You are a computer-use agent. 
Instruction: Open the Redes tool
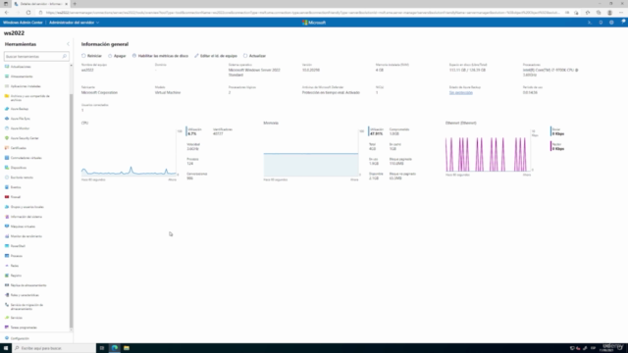15,266
